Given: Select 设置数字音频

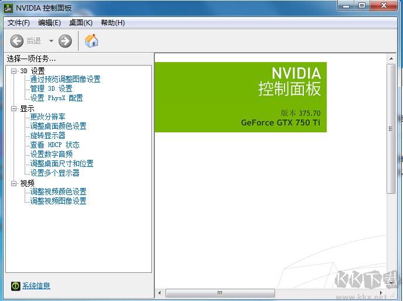Looking at the screenshot, I should click(x=52, y=154).
